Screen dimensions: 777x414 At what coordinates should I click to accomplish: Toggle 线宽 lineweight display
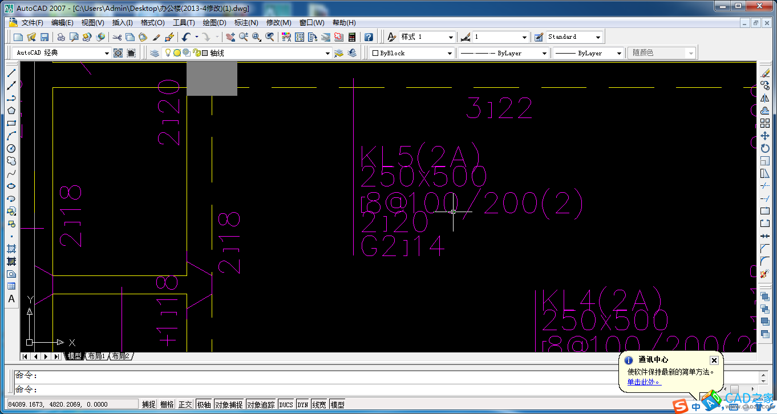319,405
